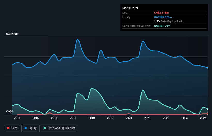Click the 2020 x-axis label

click(x=129, y=118)
